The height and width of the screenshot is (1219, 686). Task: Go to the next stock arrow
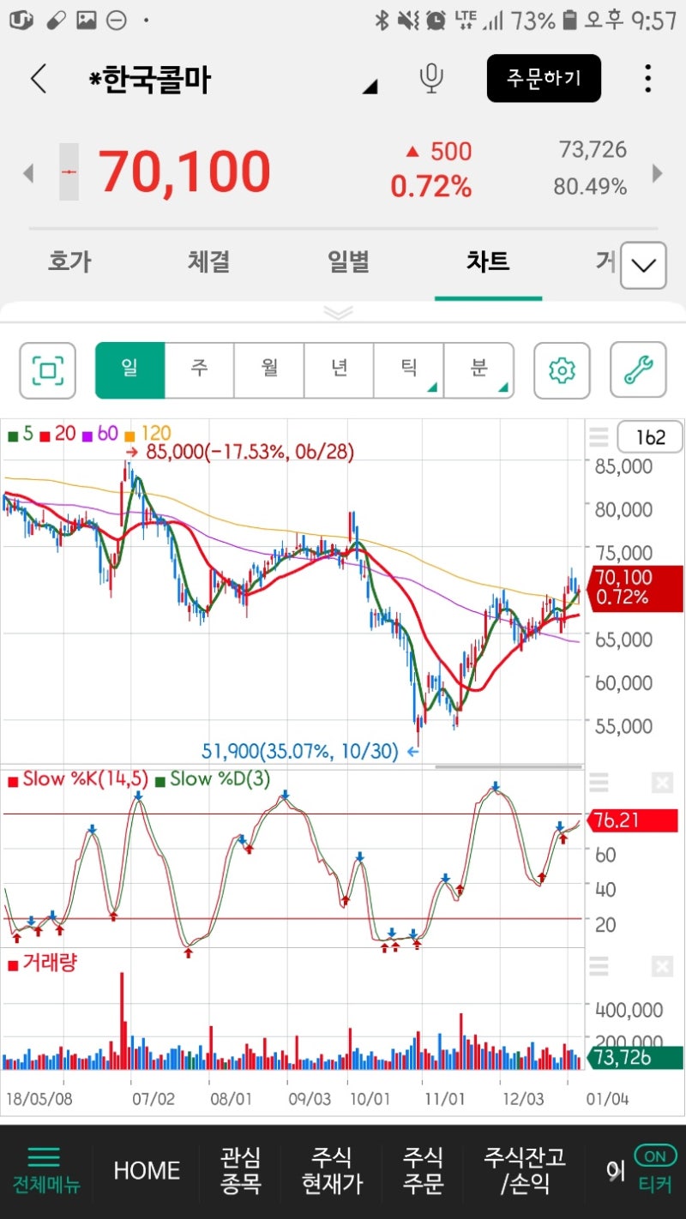(658, 173)
